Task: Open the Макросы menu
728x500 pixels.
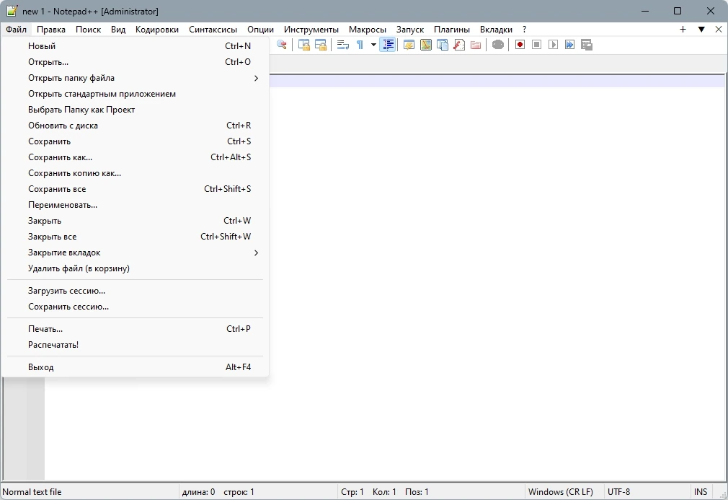Action: pyautogui.click(x=368, y=30)
